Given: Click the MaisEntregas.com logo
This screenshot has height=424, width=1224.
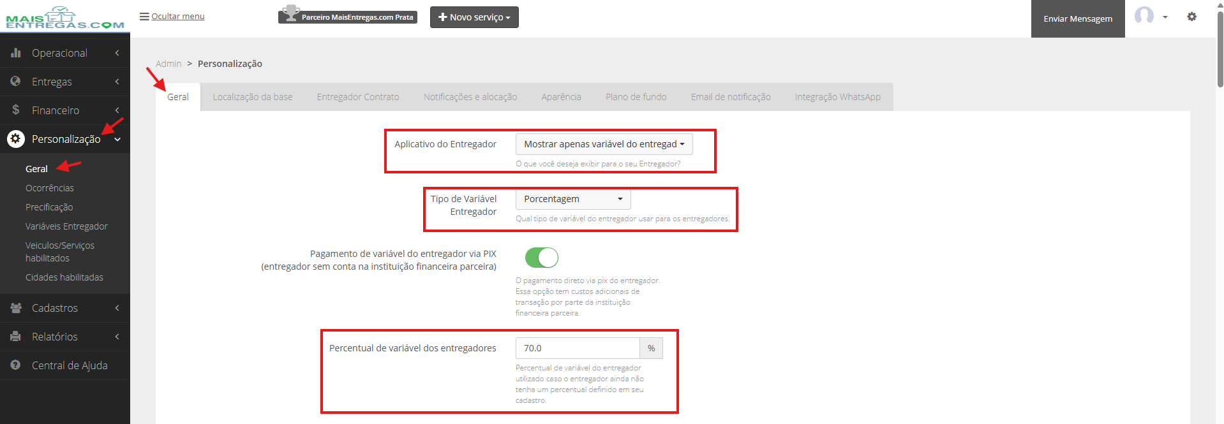Looking at the screenshot, I should [x=65, y=17].
